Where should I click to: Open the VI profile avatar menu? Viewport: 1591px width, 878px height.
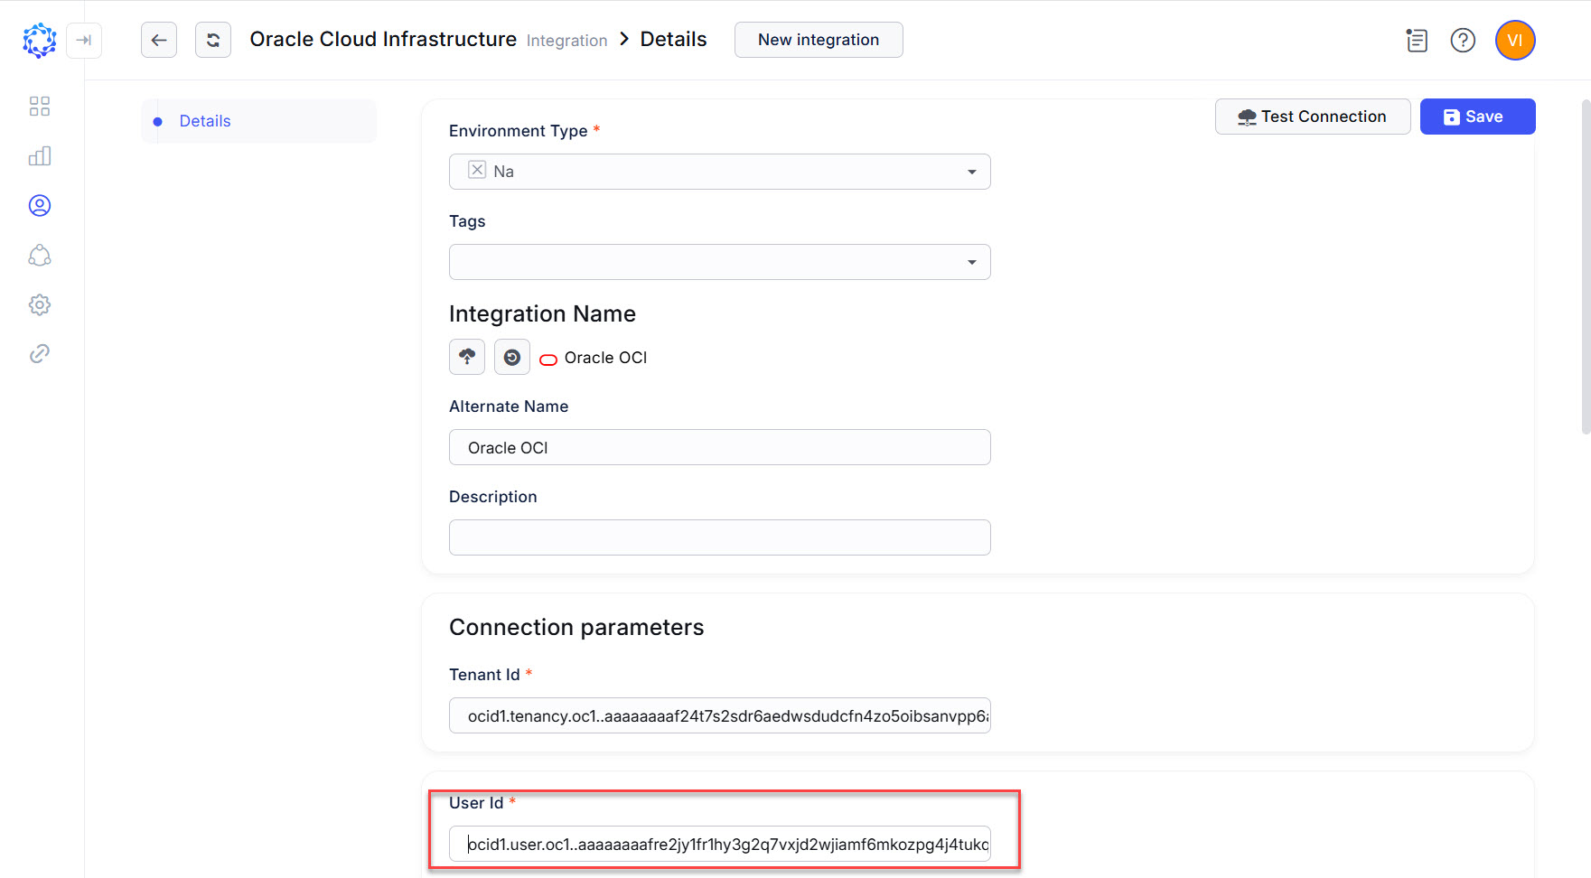1514,40
